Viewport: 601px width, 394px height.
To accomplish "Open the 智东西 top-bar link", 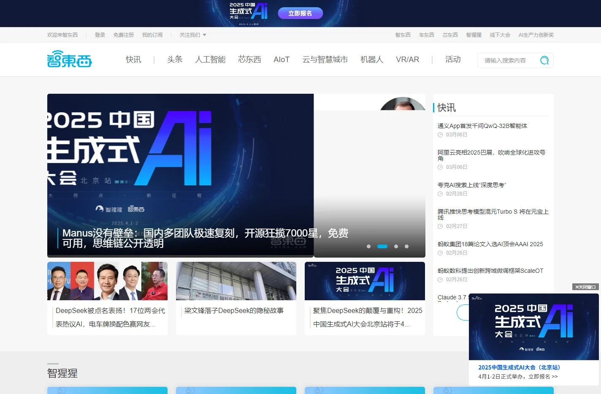I will click(403, 35).
